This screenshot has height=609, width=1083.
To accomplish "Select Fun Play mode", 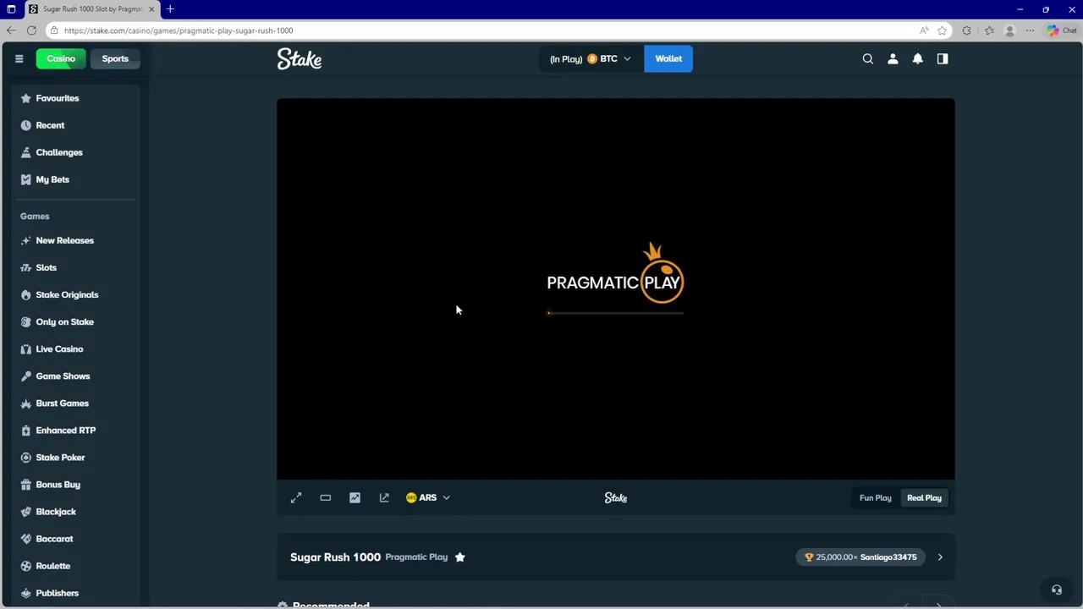I will pos(875,498).
